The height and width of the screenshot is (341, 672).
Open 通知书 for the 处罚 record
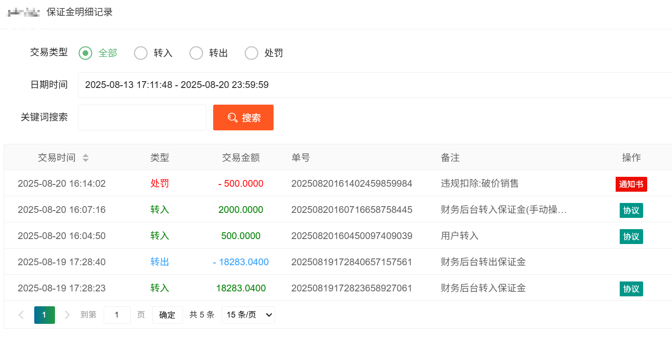[x=631, y=184]
